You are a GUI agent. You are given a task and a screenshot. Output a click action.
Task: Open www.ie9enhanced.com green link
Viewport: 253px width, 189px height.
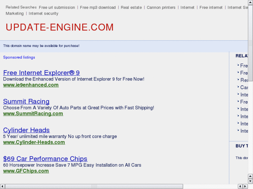point(31,85)
